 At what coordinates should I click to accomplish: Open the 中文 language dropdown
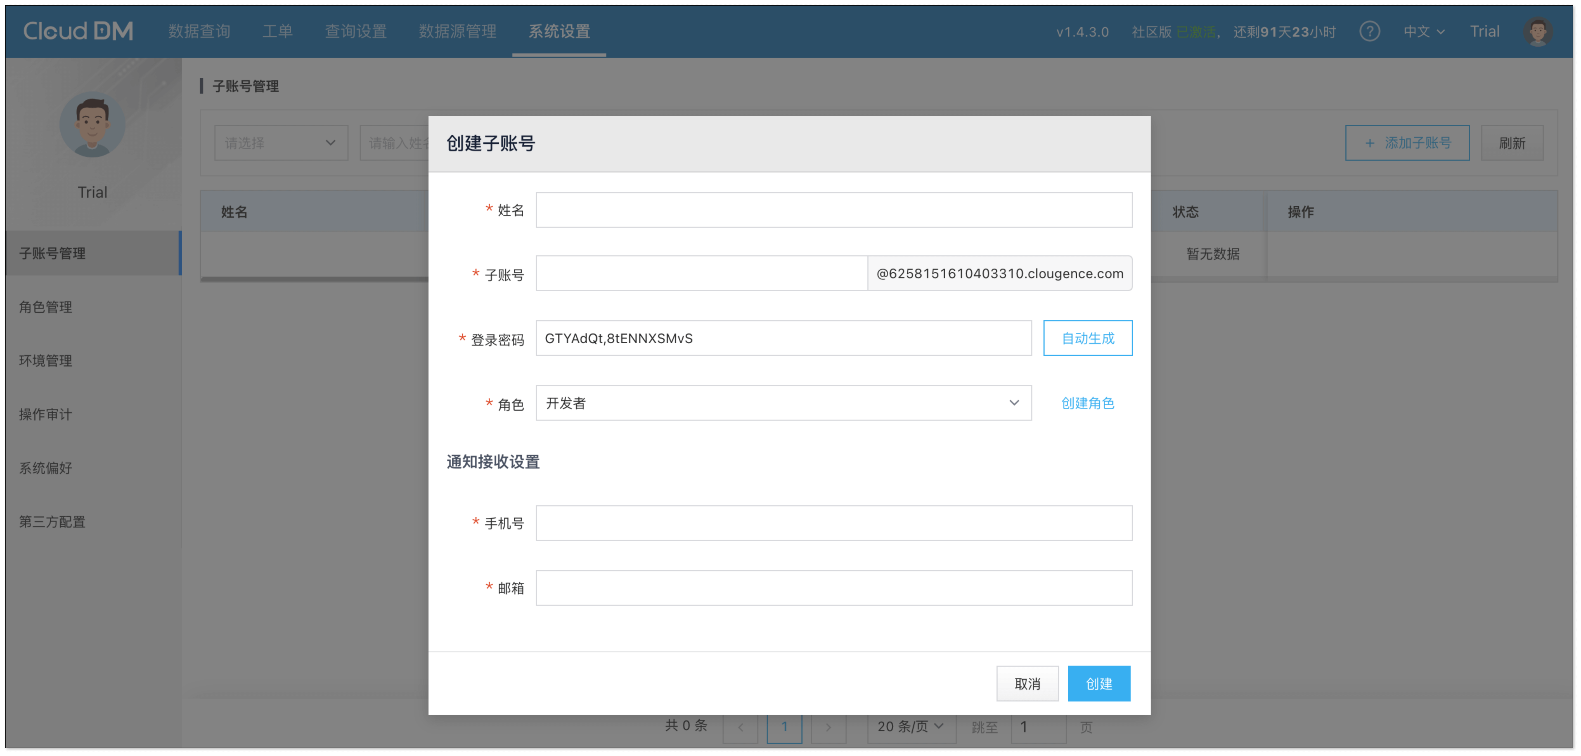pos(1424,31)
